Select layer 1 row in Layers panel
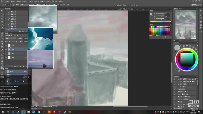Image resolution: width=203 pixels, height=114 pixels. pos(16,54)
